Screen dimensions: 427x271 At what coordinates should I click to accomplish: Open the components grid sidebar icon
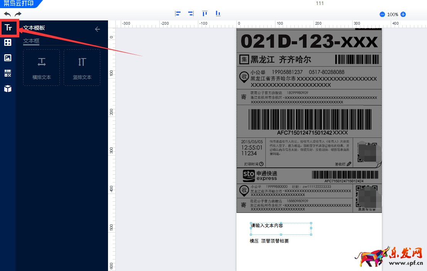coord(8,42)
